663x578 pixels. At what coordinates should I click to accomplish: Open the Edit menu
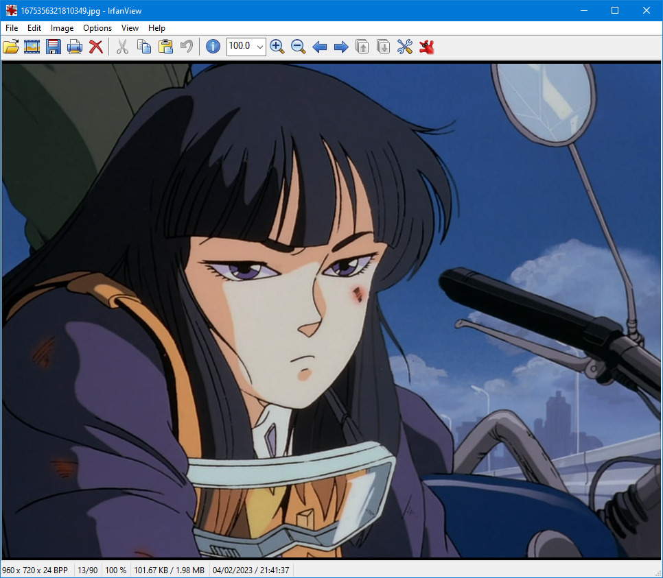34,28
